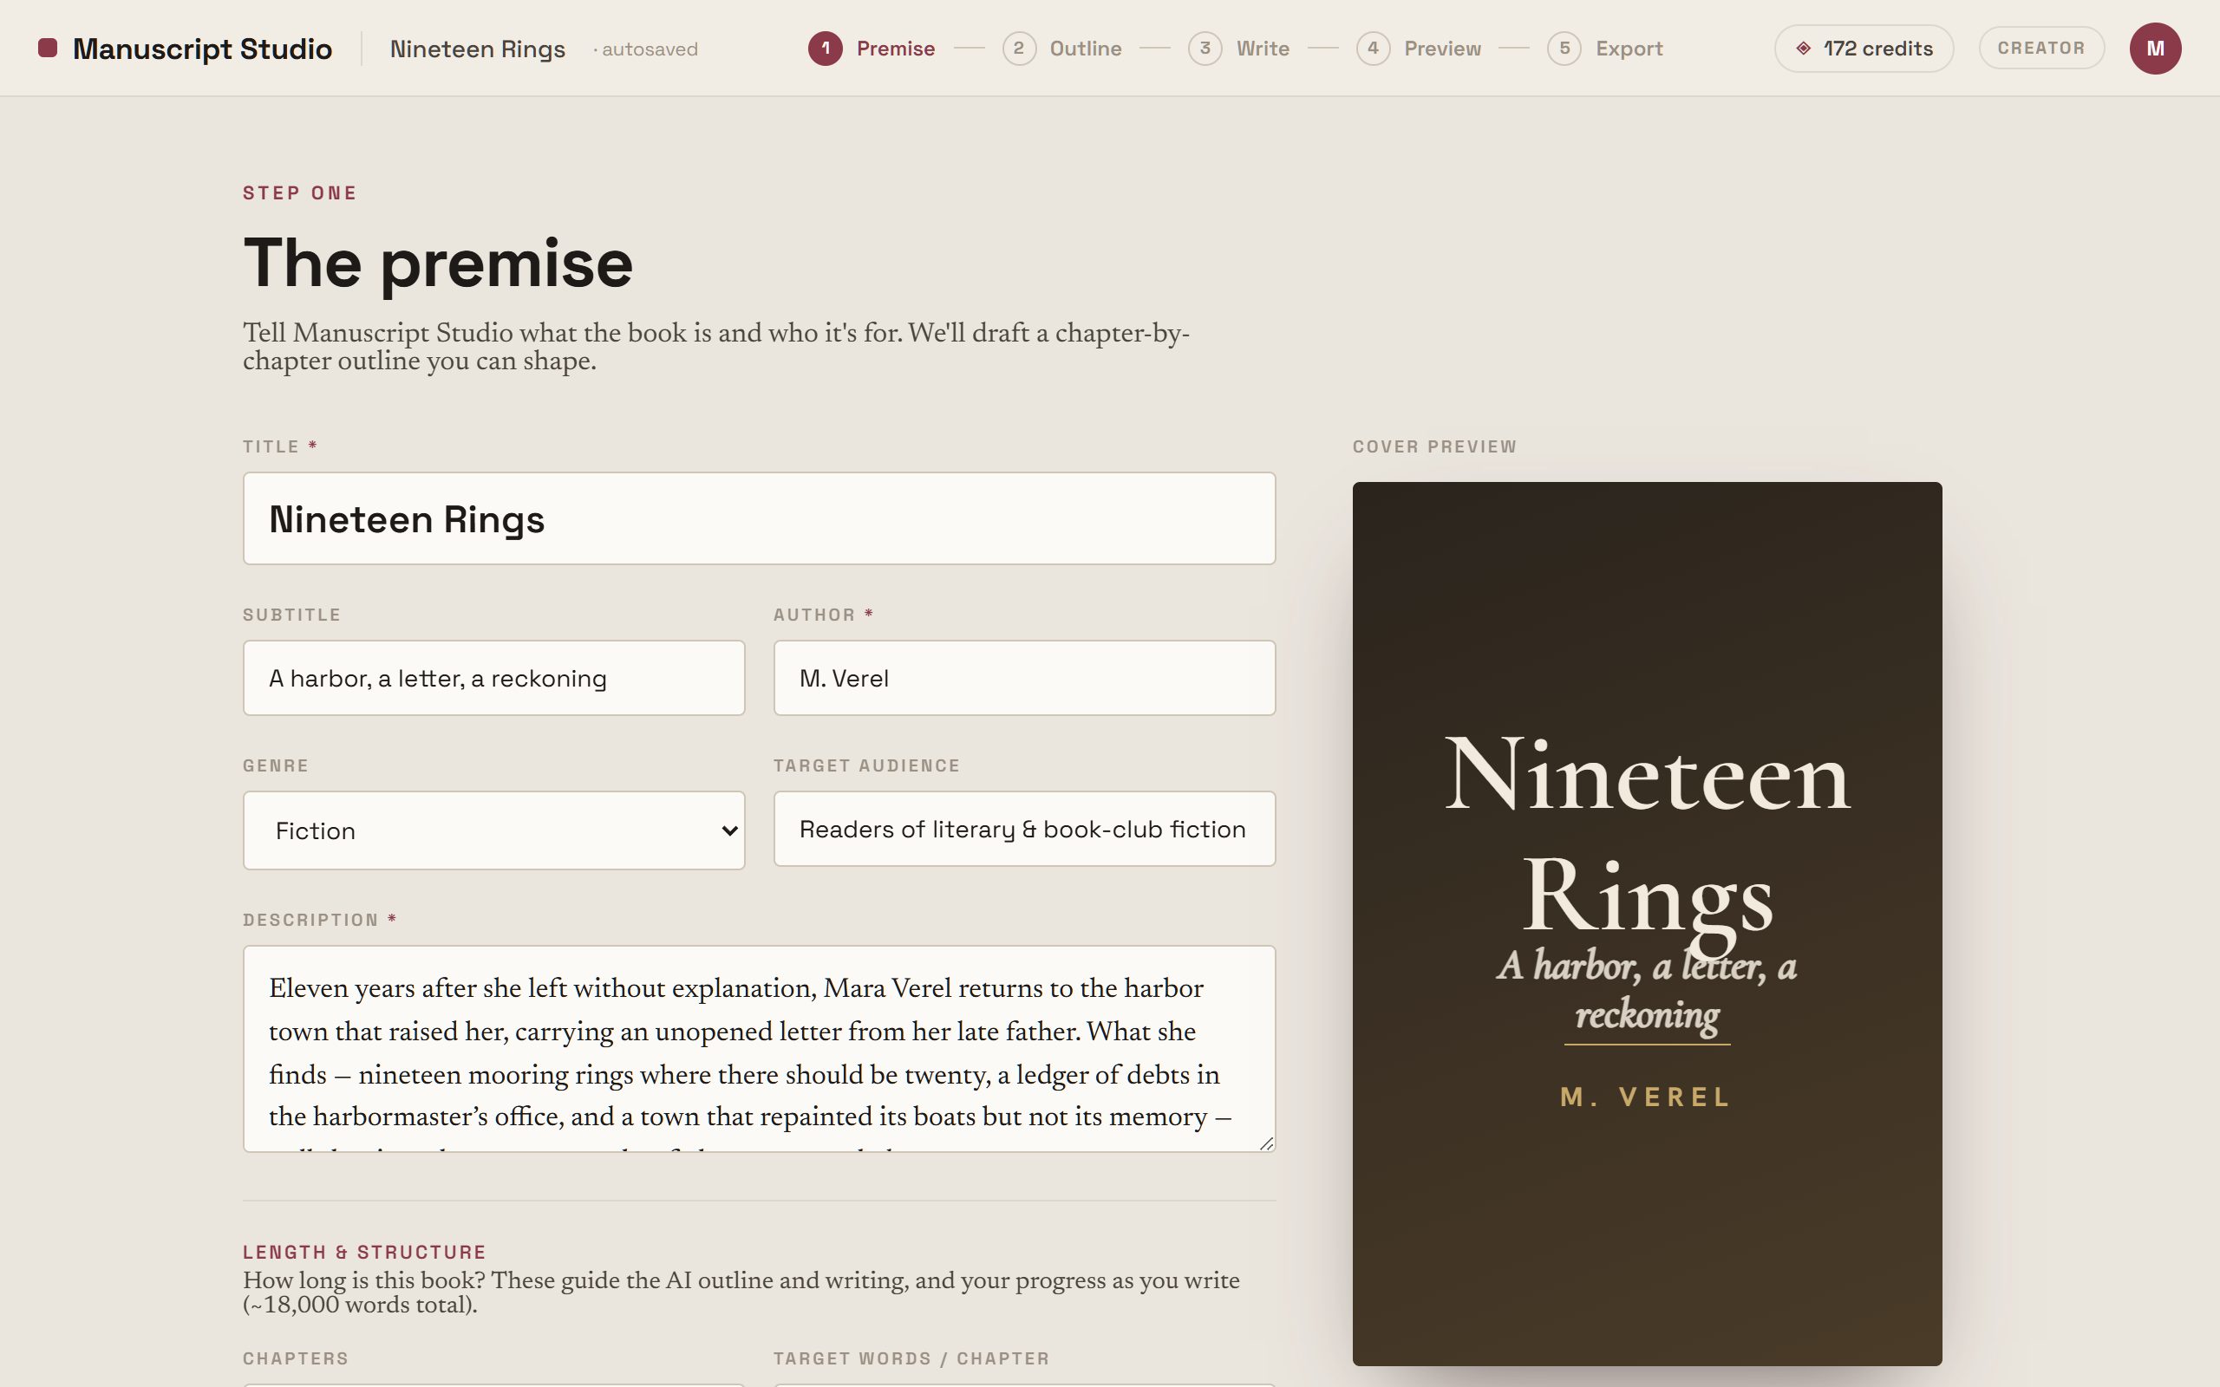This screenshot has width=2220, height=1387.
Task: Click the LENGTH & STRUCTURE heading
Action: click(364, 1252)
